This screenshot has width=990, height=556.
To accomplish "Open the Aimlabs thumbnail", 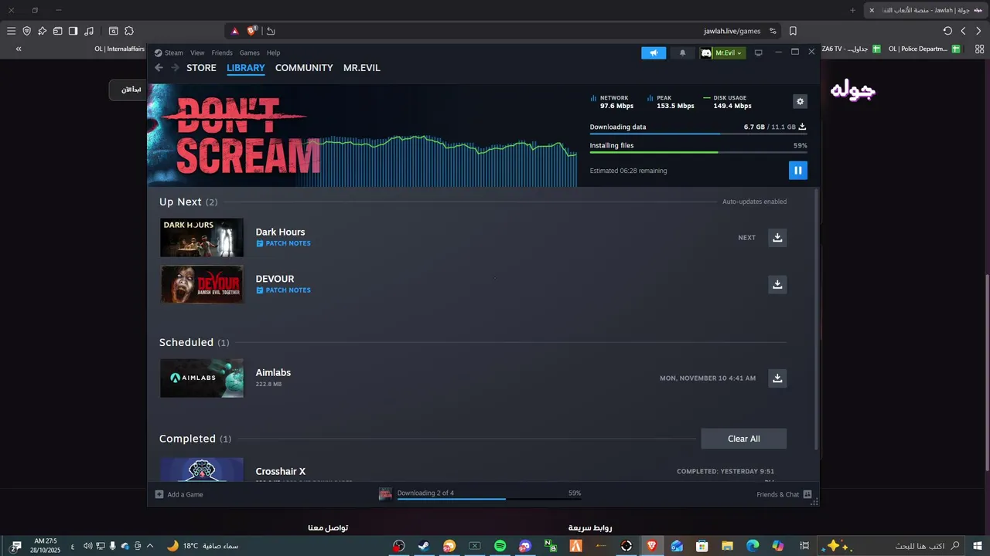I will pyautogui.click(x=201, y=378).
